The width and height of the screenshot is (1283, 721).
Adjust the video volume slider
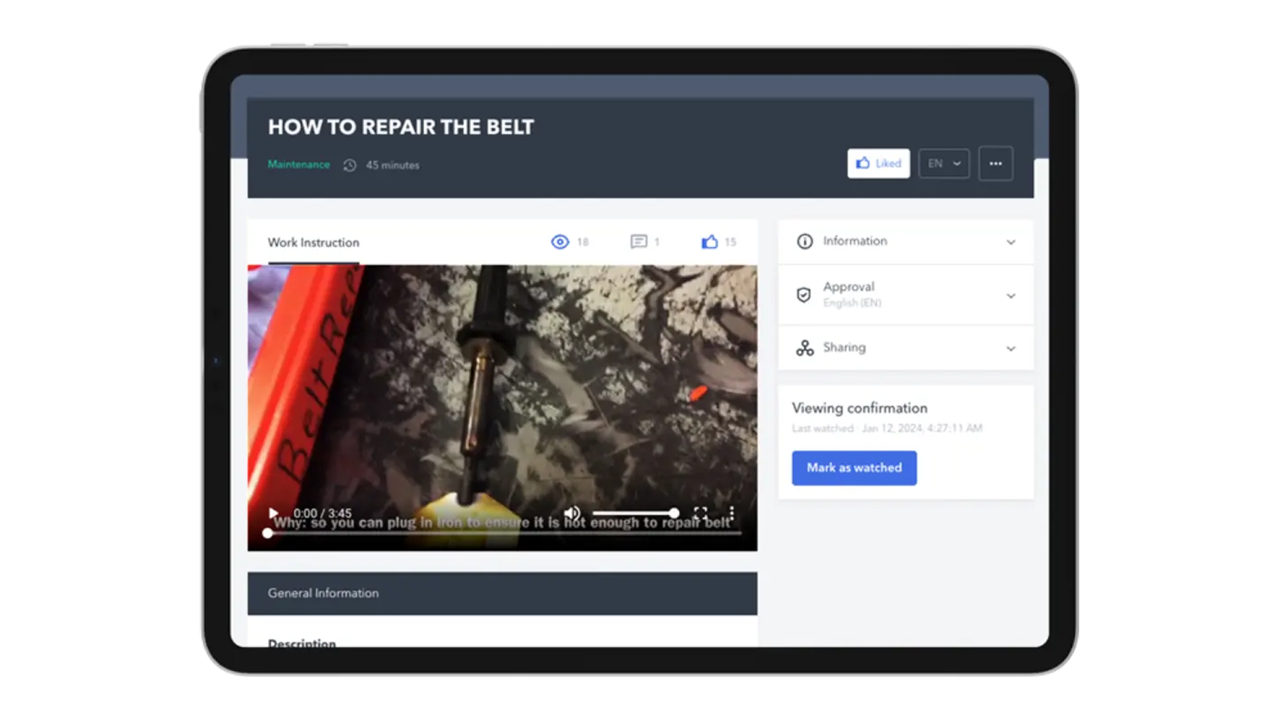[x=635, y=513]
